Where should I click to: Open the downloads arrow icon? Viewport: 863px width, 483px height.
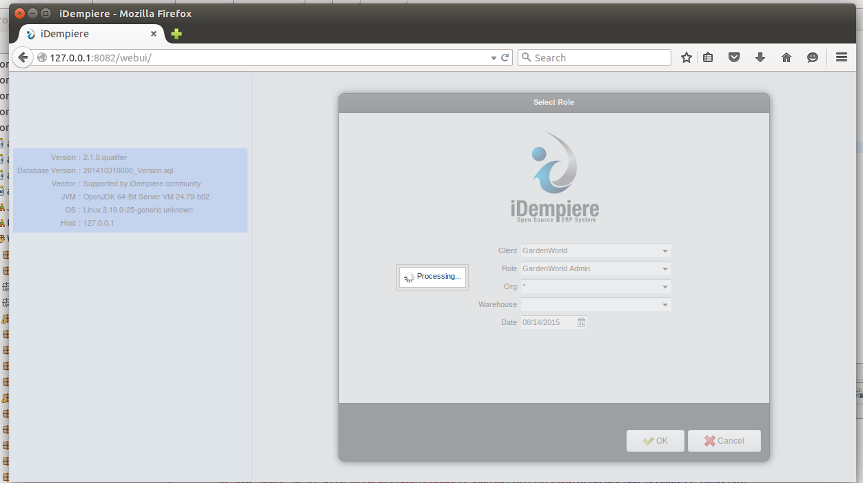pyautogui.click(x=760, y=58)
